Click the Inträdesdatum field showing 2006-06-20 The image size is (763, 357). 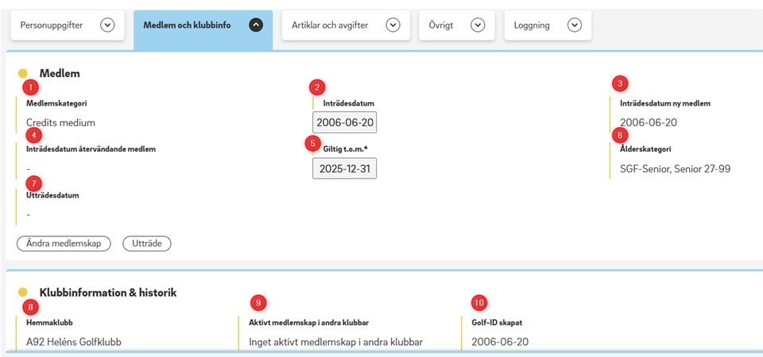344,122
